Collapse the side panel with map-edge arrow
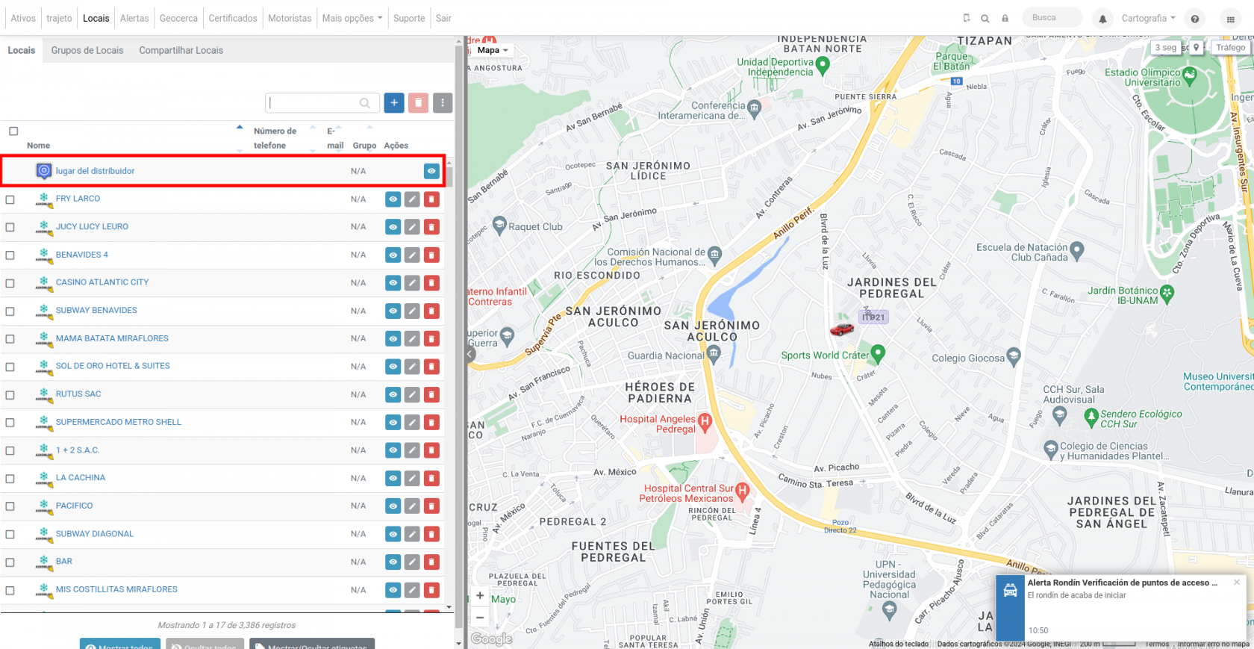The image size is (1254, 649). pyautogui.click(x=470, y=354)
